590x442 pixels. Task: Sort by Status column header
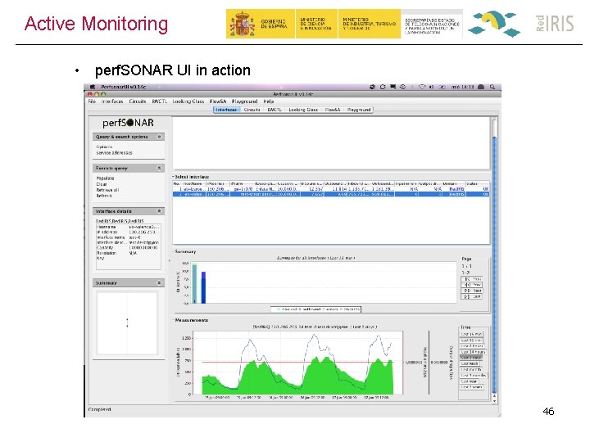point(477,184)
